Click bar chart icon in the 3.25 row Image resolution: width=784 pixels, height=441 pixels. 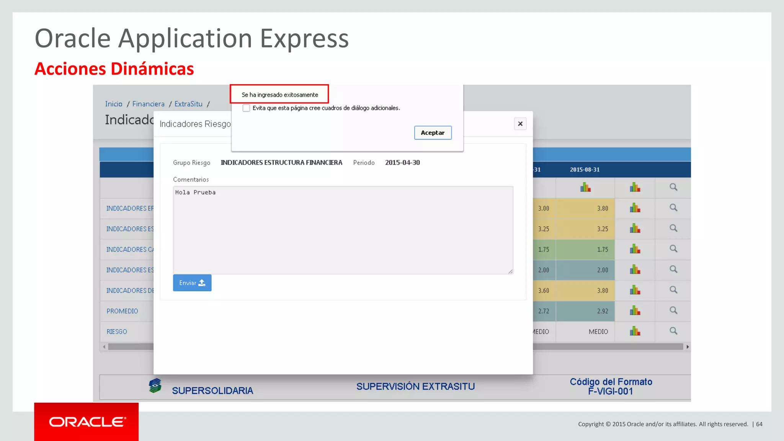point(635,229)
